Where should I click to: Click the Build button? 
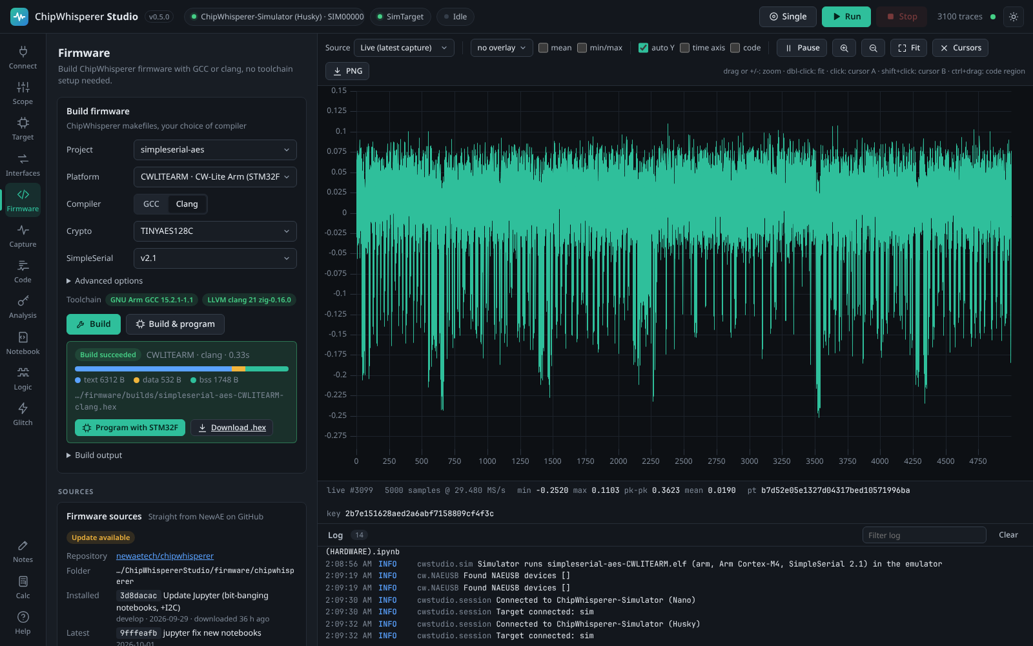[x=94, y=324]
